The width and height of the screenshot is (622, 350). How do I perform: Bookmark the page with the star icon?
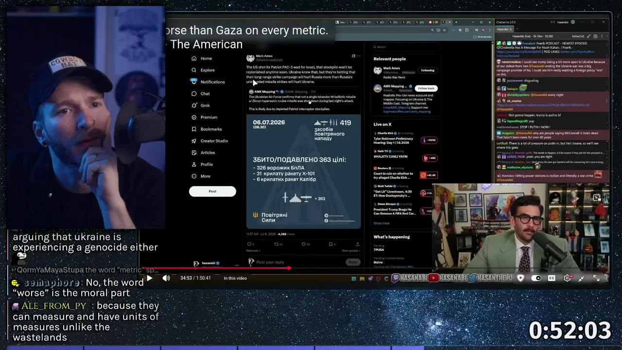point(444,30)
